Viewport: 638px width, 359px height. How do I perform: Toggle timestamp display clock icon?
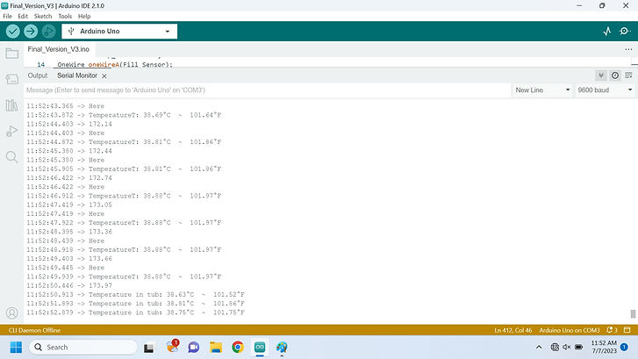[615, 75]
